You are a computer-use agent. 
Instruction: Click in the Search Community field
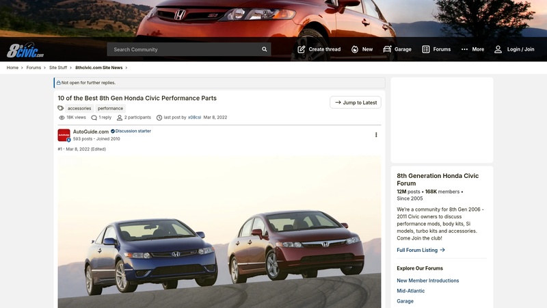(x=181, y=49)
